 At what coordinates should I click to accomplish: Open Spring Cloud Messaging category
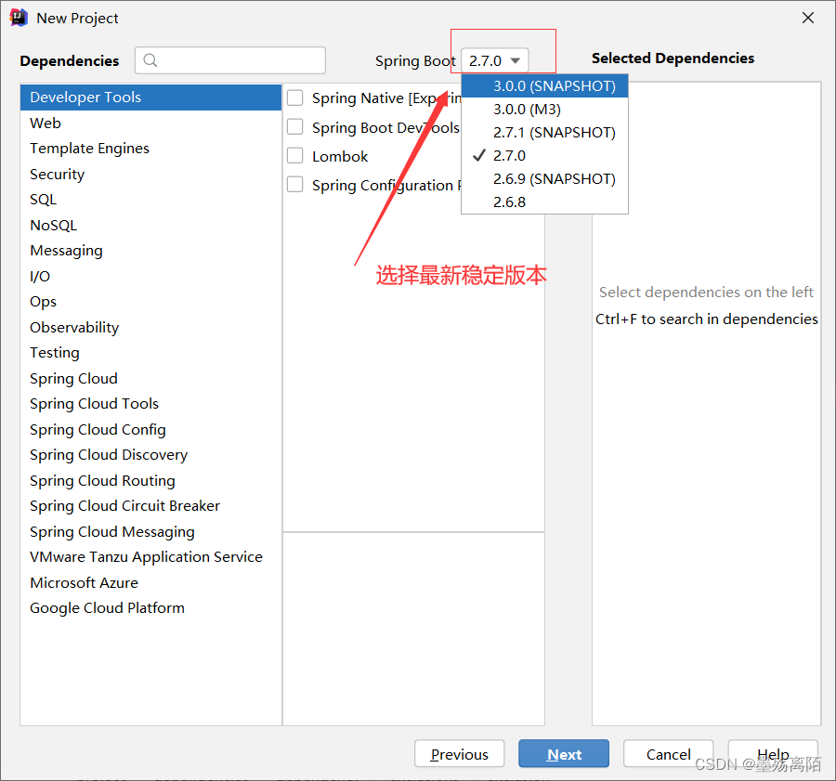click(150, 532)
